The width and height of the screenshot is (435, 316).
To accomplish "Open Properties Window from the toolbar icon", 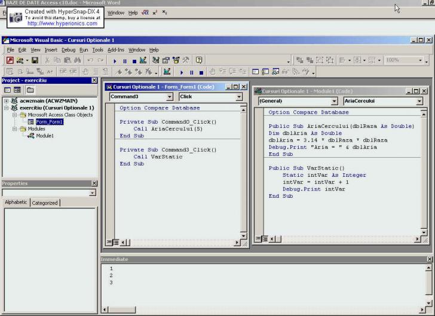I will point(166,60).
